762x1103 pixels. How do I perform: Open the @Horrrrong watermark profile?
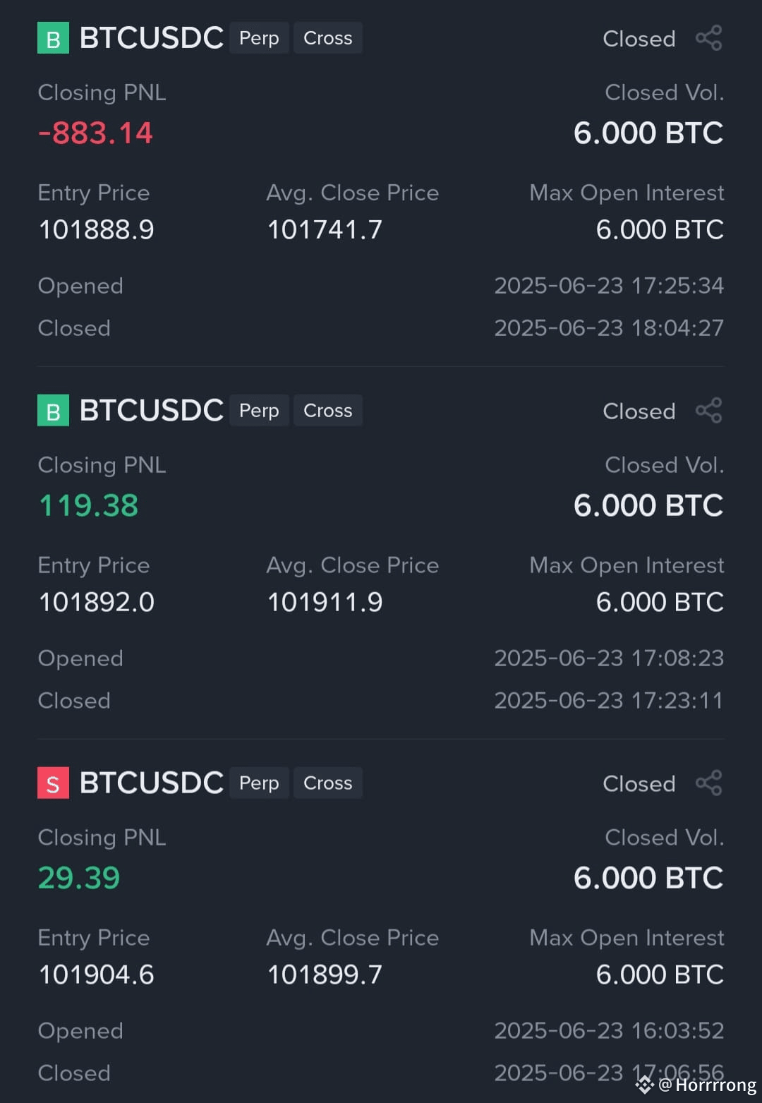tap(707, 1085)
